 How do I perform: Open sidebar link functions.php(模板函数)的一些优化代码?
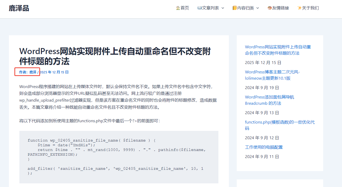tap(280, 125)
